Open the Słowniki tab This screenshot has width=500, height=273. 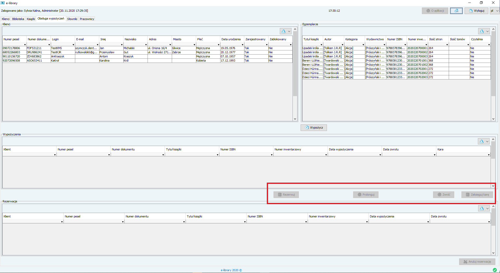pyautogui.click(x=72, y=19)
